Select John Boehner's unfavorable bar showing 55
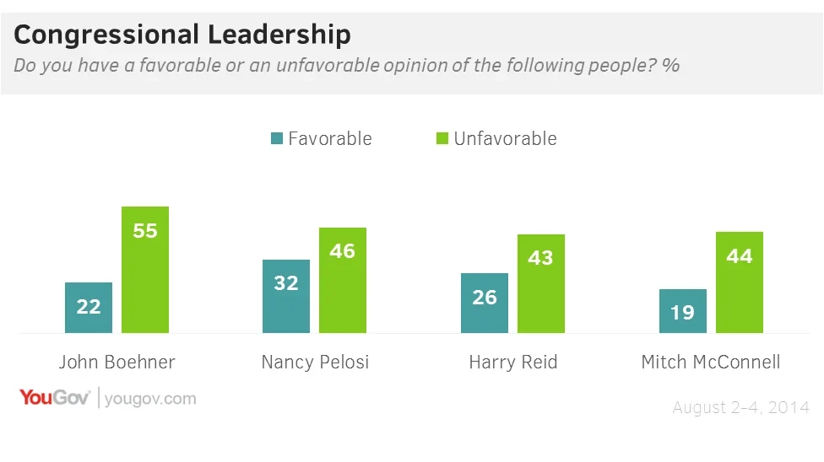This screenshot has height=462, width=824. point(145,270)
